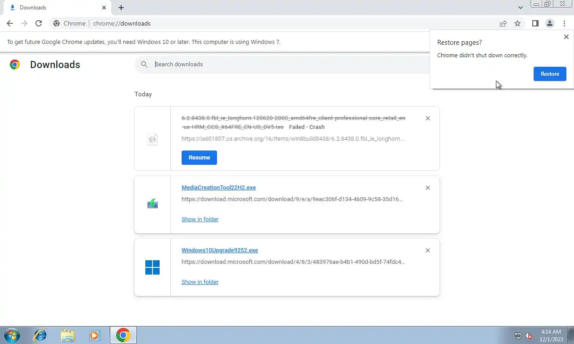
Task: Click the network tray icon
Action: pyautogui.click(x=518, y=335)
